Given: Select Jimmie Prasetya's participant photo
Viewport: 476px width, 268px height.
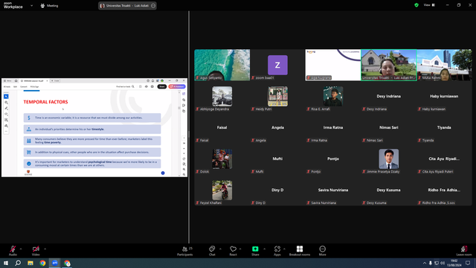Looking at the screenshot, I should [x=388, y=159].
